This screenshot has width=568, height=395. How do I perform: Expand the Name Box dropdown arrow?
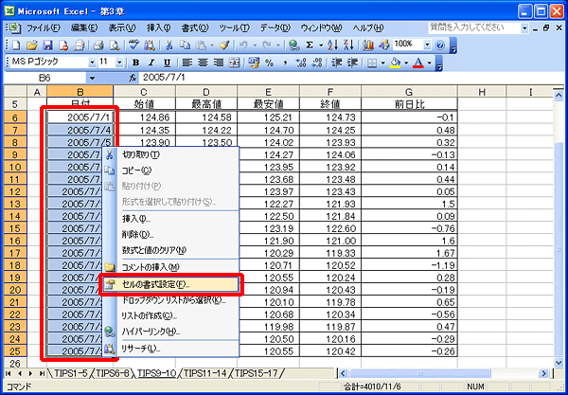pyautogui.click(x=92, y=78)
